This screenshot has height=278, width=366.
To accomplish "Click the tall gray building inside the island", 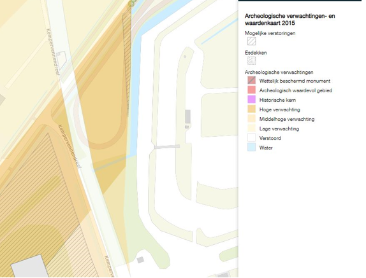I will pos(188,116).
